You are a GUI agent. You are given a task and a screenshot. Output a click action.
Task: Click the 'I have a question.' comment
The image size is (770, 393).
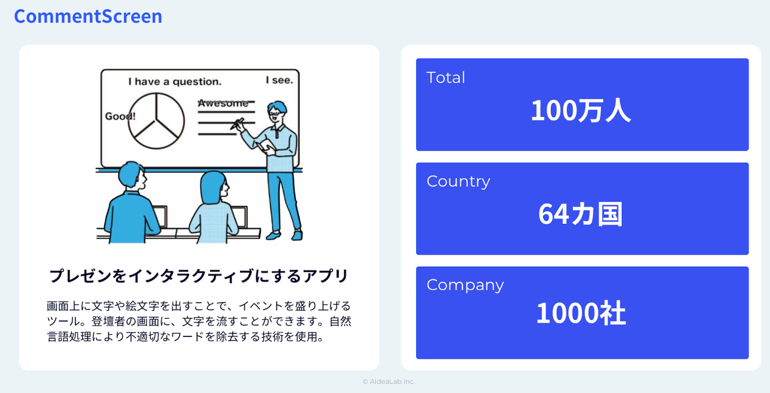[x=174, y=82]
